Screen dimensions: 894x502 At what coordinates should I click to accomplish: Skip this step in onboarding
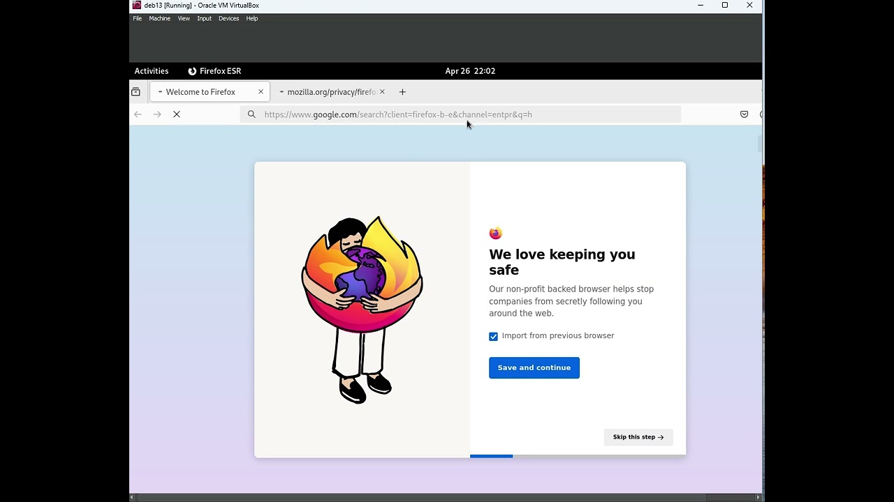[x=638, y=437]
